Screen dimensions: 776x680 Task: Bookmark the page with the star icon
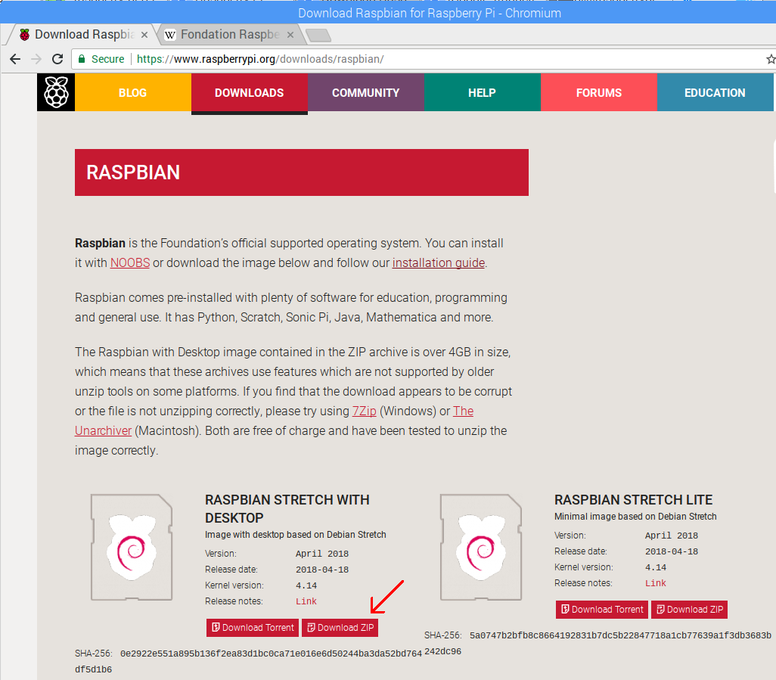pos(771,60)
